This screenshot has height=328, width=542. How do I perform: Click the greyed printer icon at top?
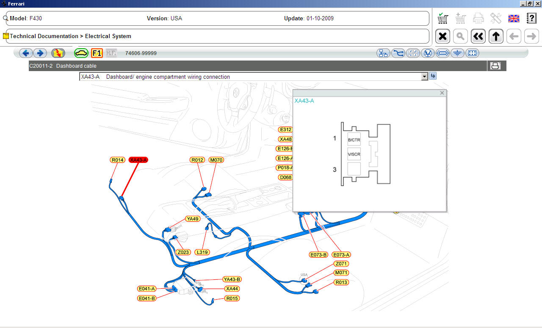[478, 18]
